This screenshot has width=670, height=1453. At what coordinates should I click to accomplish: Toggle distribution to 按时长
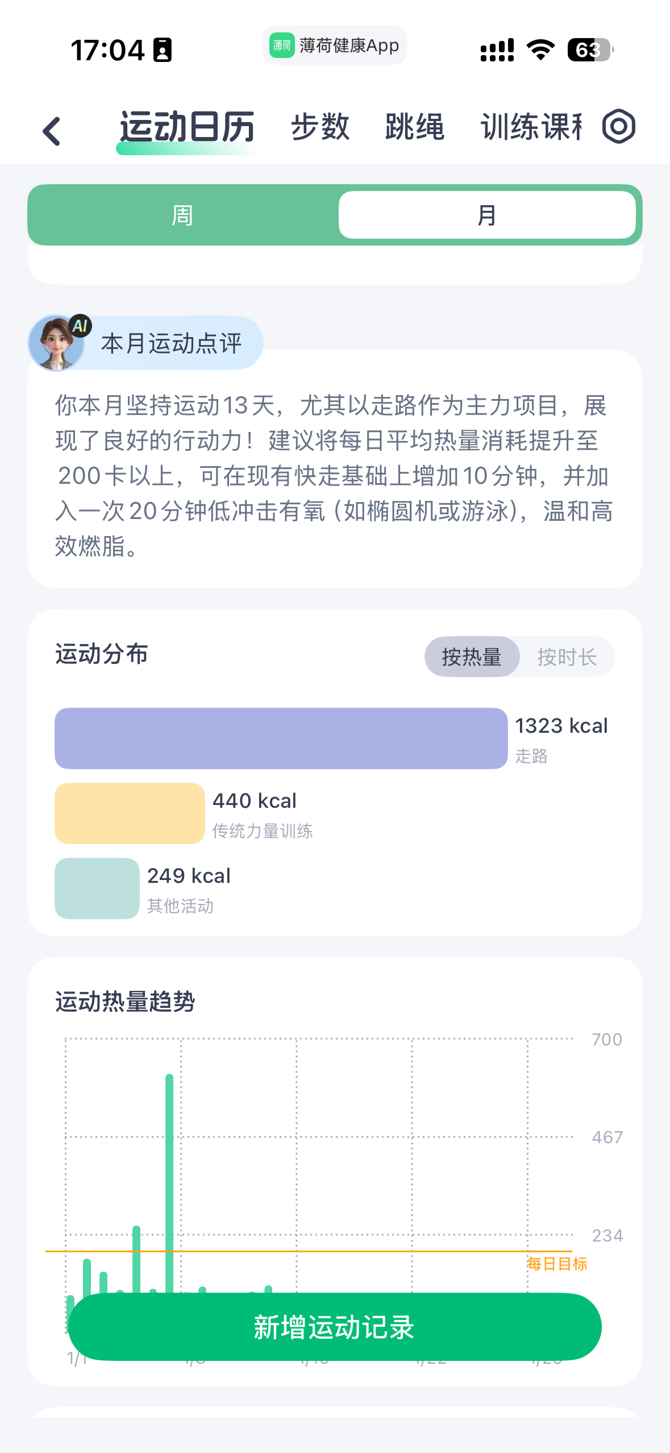567,657
